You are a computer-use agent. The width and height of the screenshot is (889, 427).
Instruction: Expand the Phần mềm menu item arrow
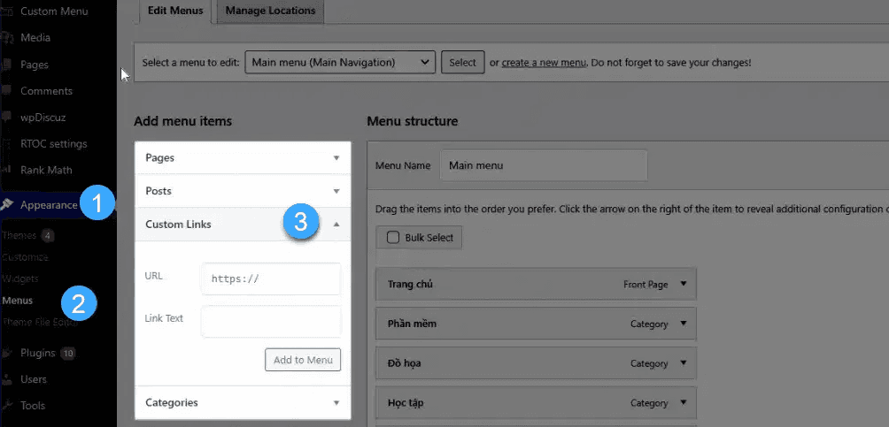[x=684, y=324]
